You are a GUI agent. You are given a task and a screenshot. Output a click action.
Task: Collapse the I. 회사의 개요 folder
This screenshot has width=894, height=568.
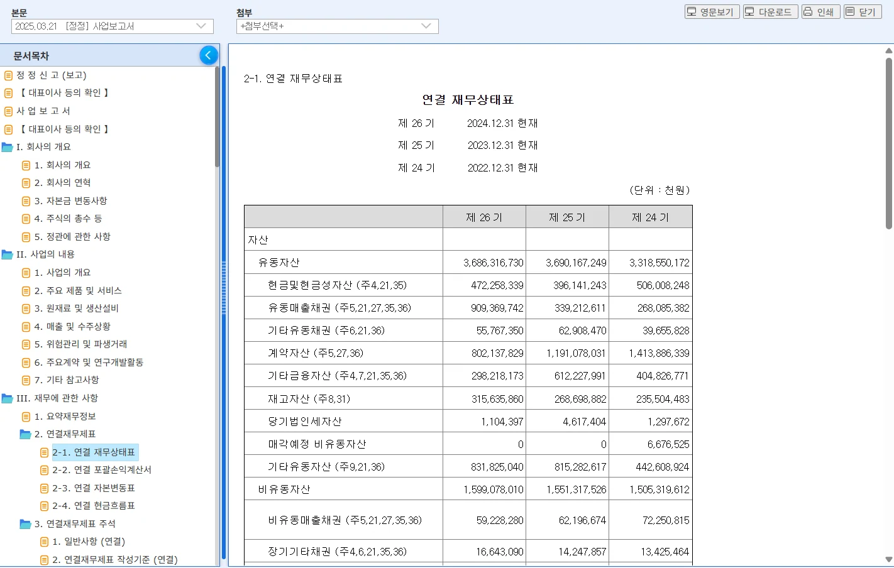8,147
